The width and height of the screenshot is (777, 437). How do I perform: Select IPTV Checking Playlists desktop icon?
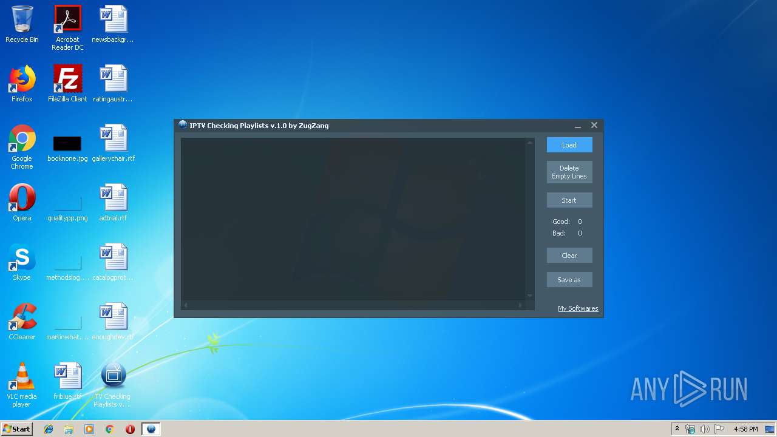113,385
